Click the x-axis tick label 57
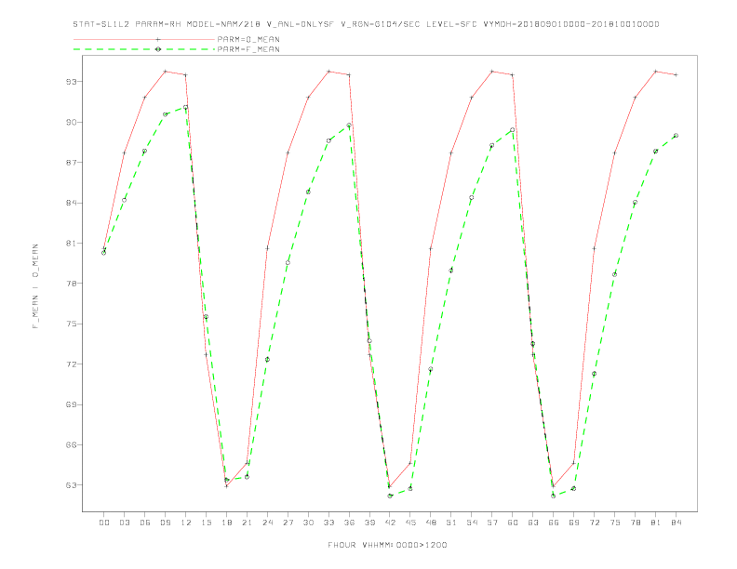Image resolution: width=737 pixels, height=569 pixels. pyautogui.click(x=492, y=523)
